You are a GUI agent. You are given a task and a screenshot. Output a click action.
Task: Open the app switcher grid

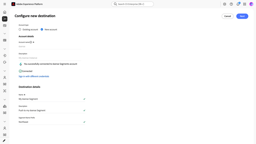245,4
